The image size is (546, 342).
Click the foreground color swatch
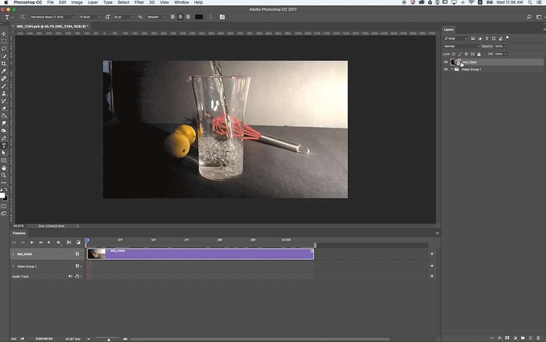2,195
